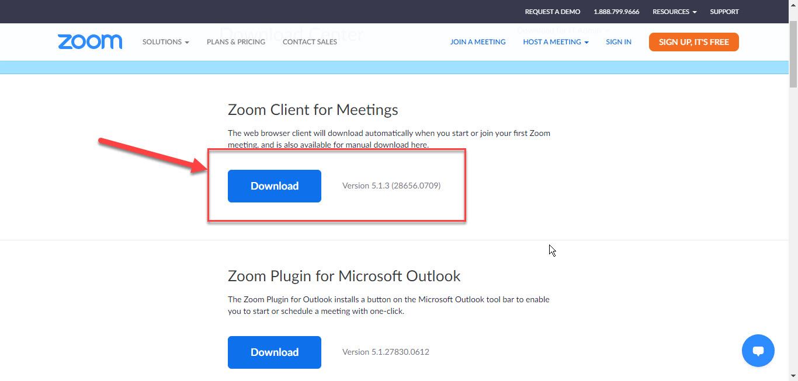Click the scrollbar up arrow
Viewport: 798px width, 381px height.
tap(793, 5)
